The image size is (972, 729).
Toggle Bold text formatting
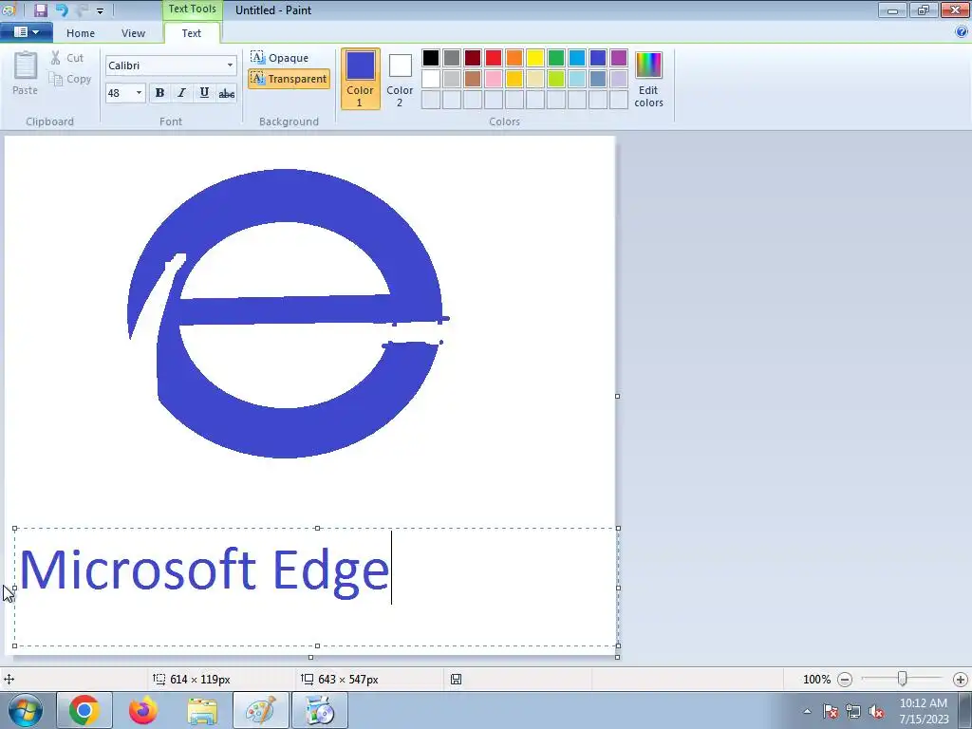click(x=159, y=93)
